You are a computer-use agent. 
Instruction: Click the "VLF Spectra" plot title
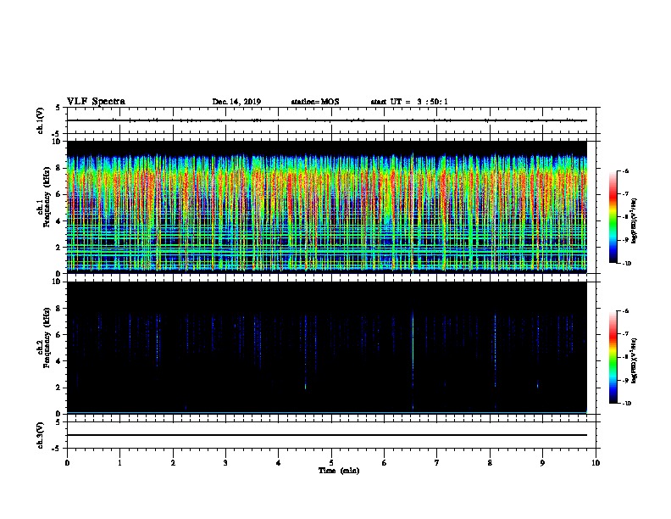coord(96,102)
